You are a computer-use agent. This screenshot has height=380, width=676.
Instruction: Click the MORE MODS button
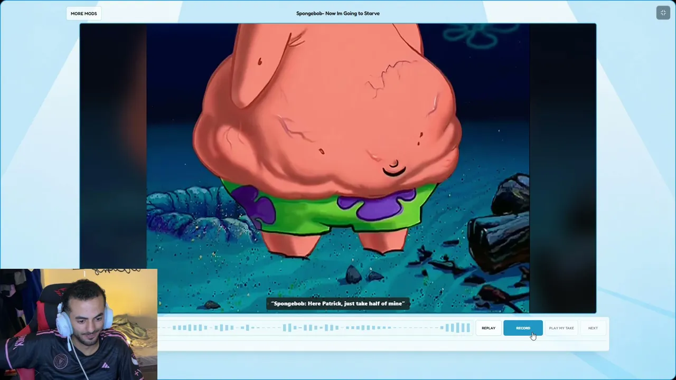(x=83, y=13)
